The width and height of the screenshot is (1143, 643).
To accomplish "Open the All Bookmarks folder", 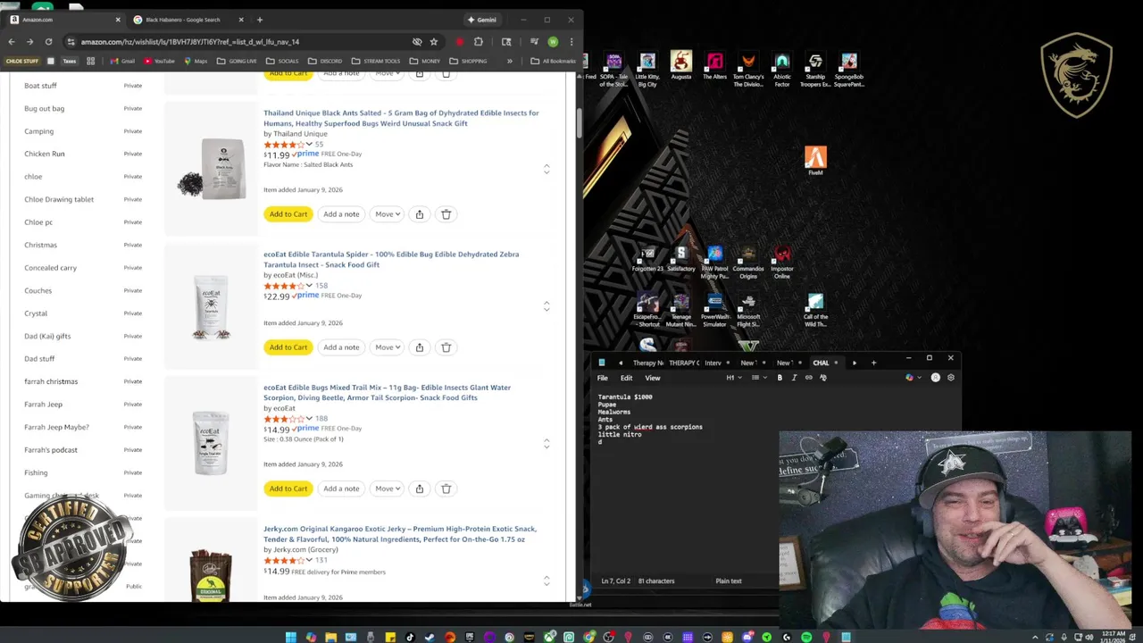I will (x=554, y=61).
